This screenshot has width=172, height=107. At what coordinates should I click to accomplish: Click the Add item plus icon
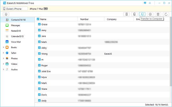(150, 14)
